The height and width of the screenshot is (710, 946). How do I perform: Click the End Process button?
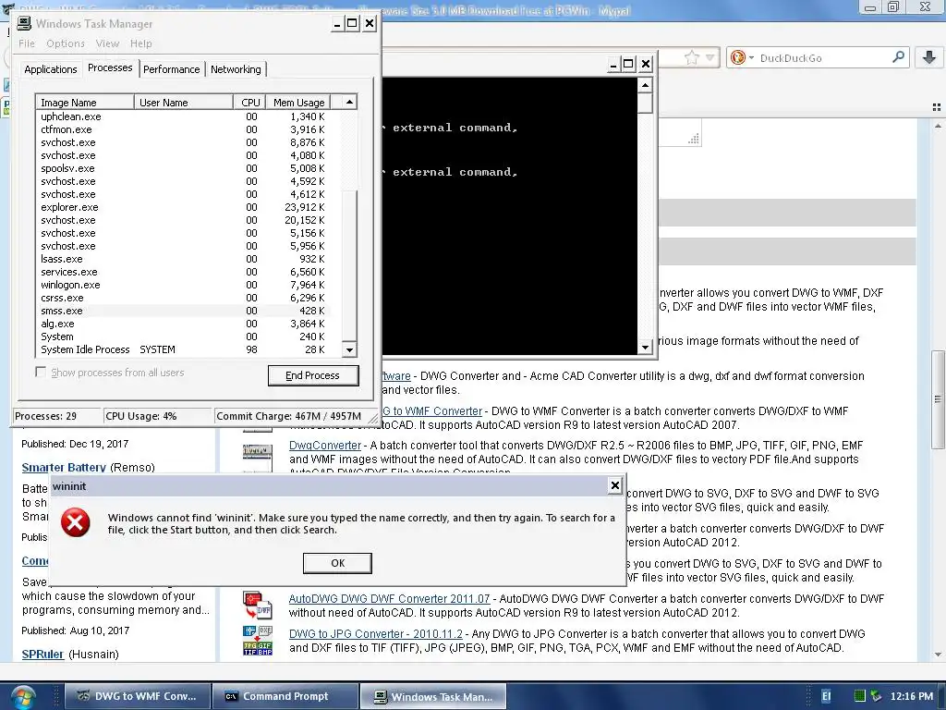click(x=313, y=375)
